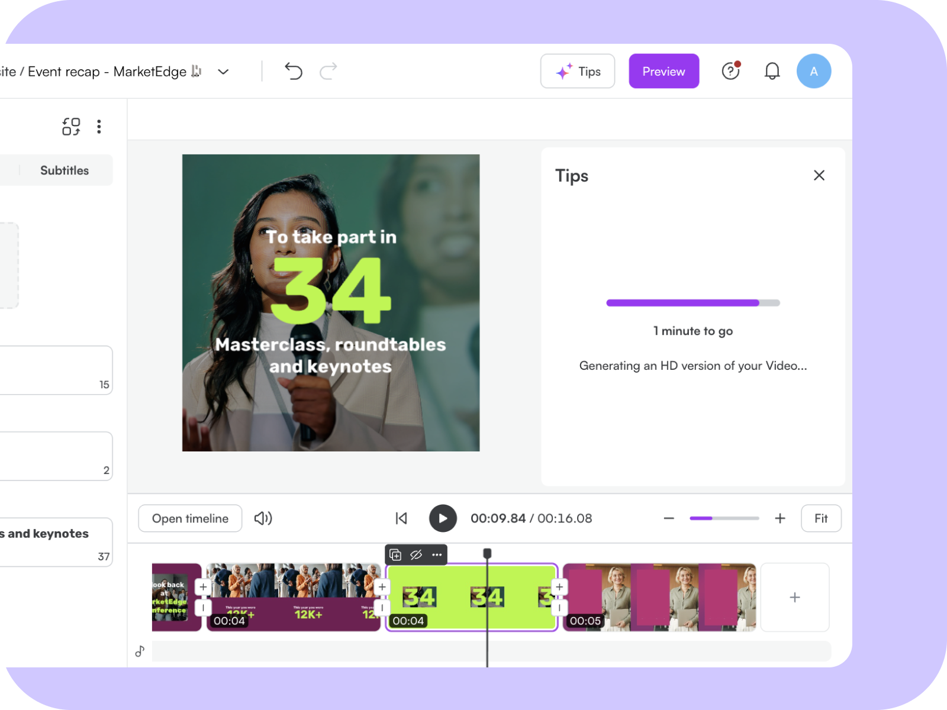Open the help question mark icon
This screenshot has height=710, width=947.
(x=731, y=71)
